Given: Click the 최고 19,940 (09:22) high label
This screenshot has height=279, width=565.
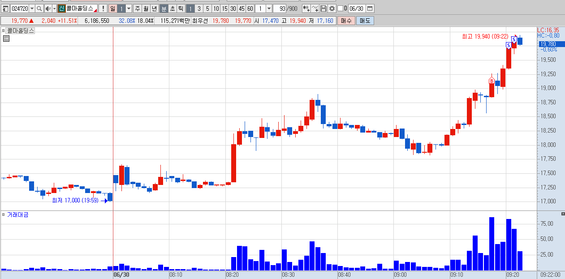Looking at the screenshot, I should pos(485,36).
